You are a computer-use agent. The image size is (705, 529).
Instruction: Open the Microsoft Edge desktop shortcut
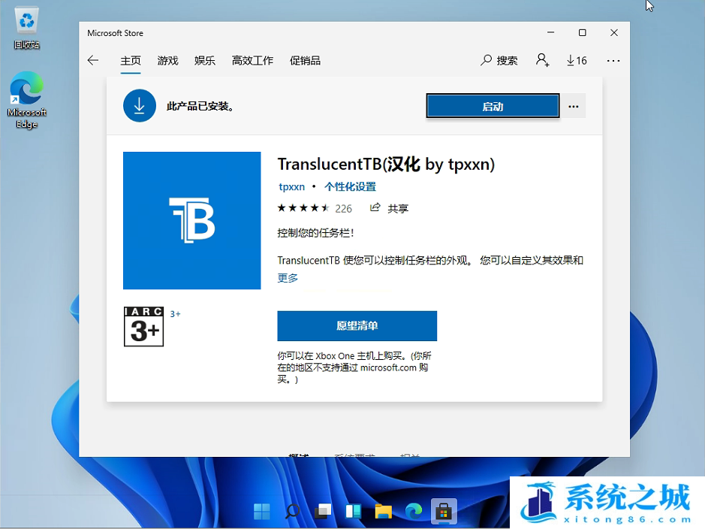(26, 100)
